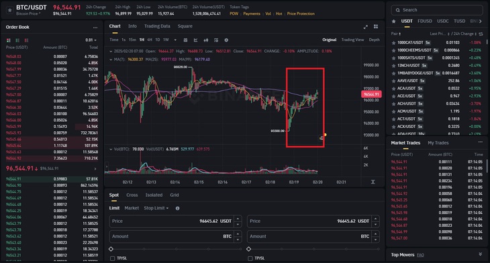Select the Market order type
Viewport: 490px width, 263px height.
click(132, 208)
